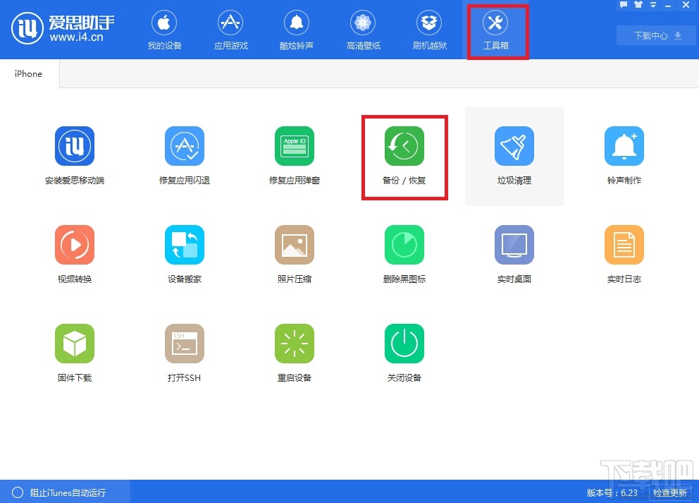
Task: Click 打开SSH to open SSH
Action: tap(184, 353)
